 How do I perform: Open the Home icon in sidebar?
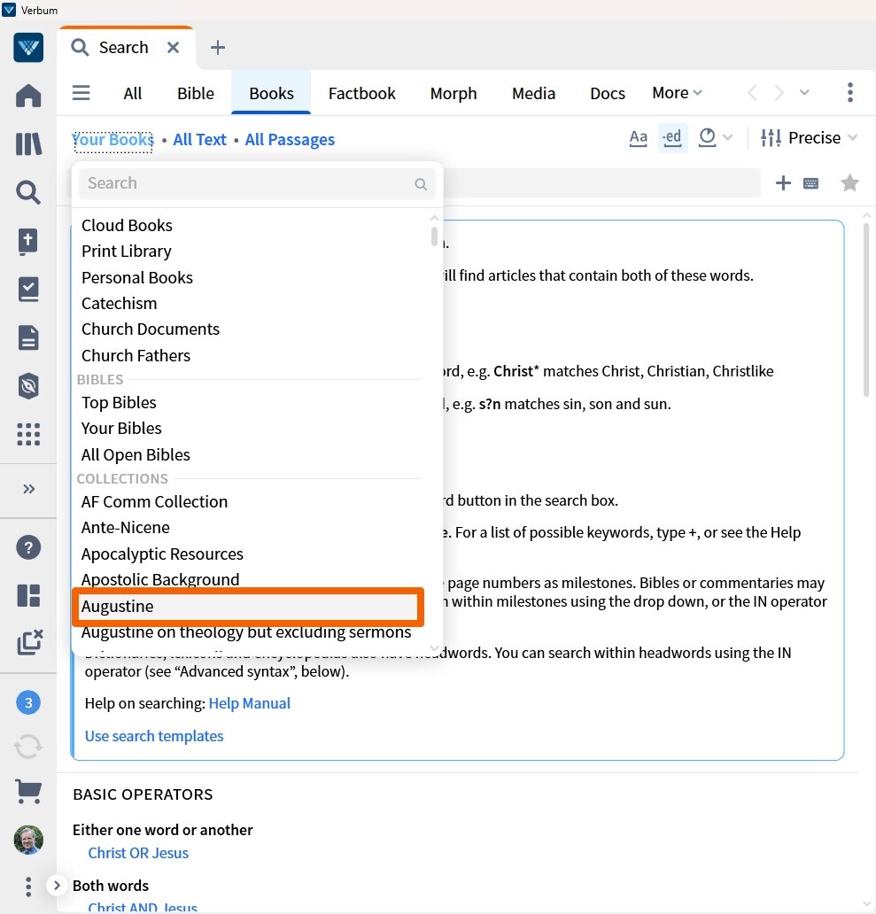tap(28, 96)
